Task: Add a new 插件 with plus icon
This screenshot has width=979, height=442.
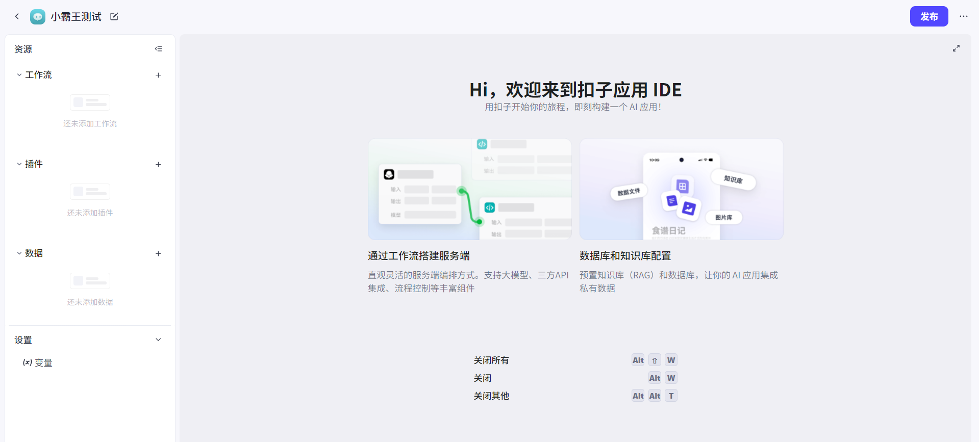Action: click(158, 164)
